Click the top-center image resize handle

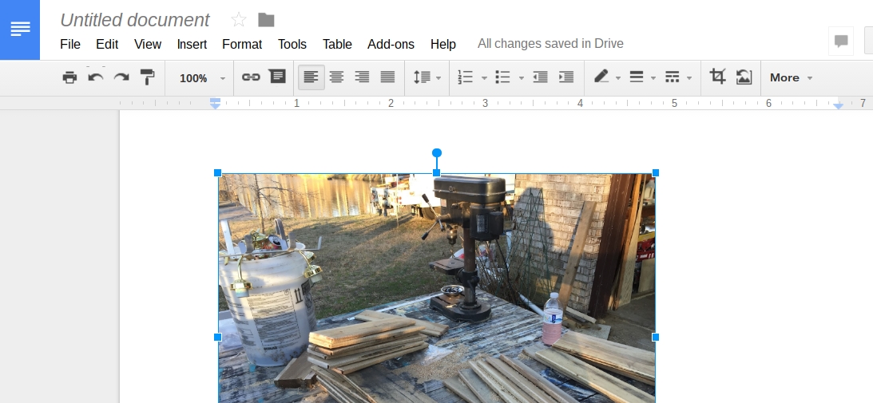click(436, 173)
